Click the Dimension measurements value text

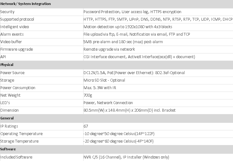click(x=129, y=110)
